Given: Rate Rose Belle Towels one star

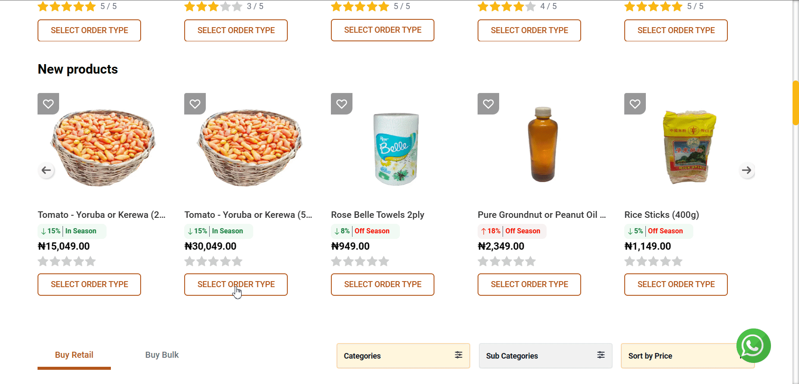Looking at the screenshot, I should pyautogui.click(x=337, y=261).
